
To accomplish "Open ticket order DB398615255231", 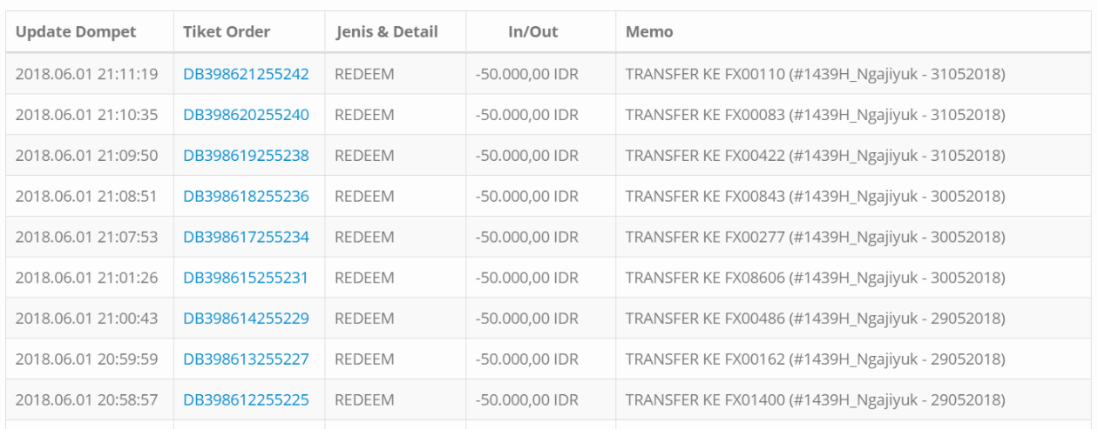I will [x=245, y=278].
